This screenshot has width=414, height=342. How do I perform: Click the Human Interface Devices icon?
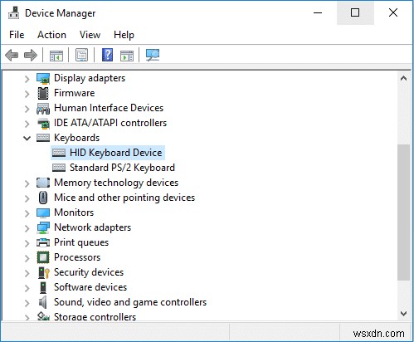(43, 108)
